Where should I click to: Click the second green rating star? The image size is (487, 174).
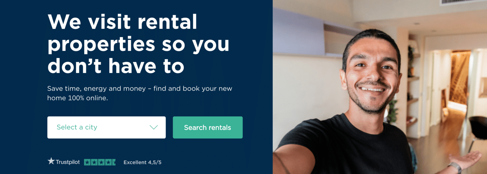coord(94,162)
